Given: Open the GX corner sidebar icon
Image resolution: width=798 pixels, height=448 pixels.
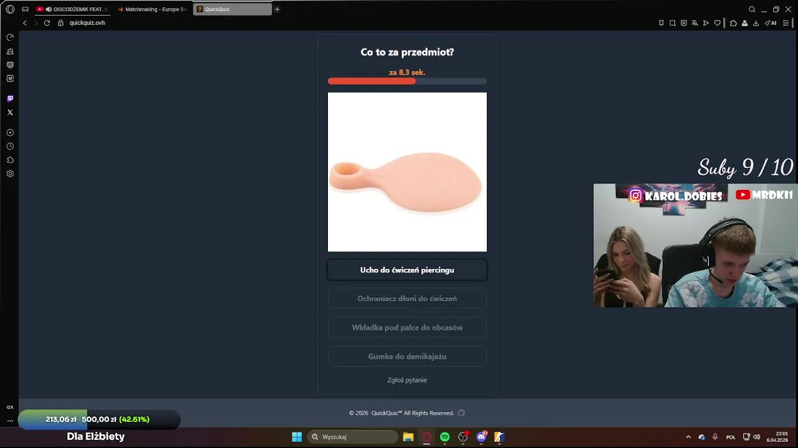Looking at the screenshot, I should [x=10, y=407].
